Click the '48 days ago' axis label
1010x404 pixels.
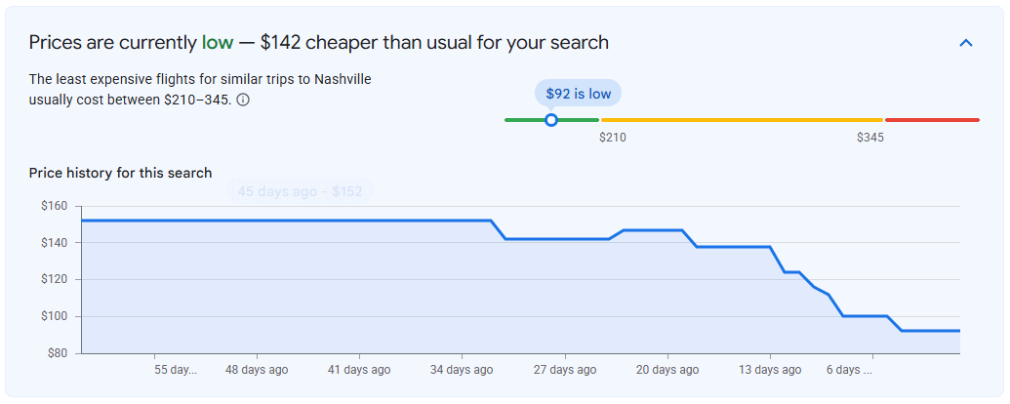[x=257, y=370]
